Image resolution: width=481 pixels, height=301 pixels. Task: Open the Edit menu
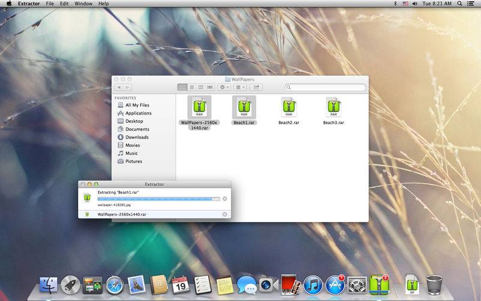pyautogui.click(x=64, y=4)
